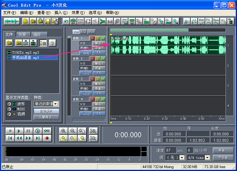
Task: Toggle Record arm R on track 1
Action: tap(92, 38)
